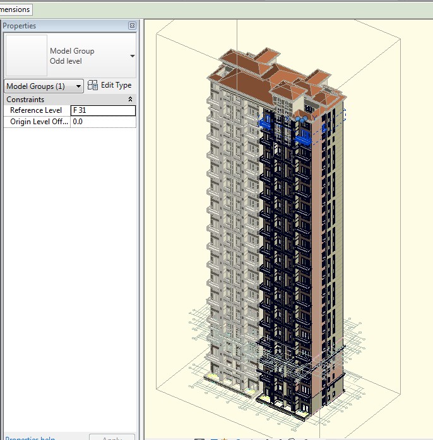Click the Properties panel title bar
433x440 pixels.
(63, 26)
